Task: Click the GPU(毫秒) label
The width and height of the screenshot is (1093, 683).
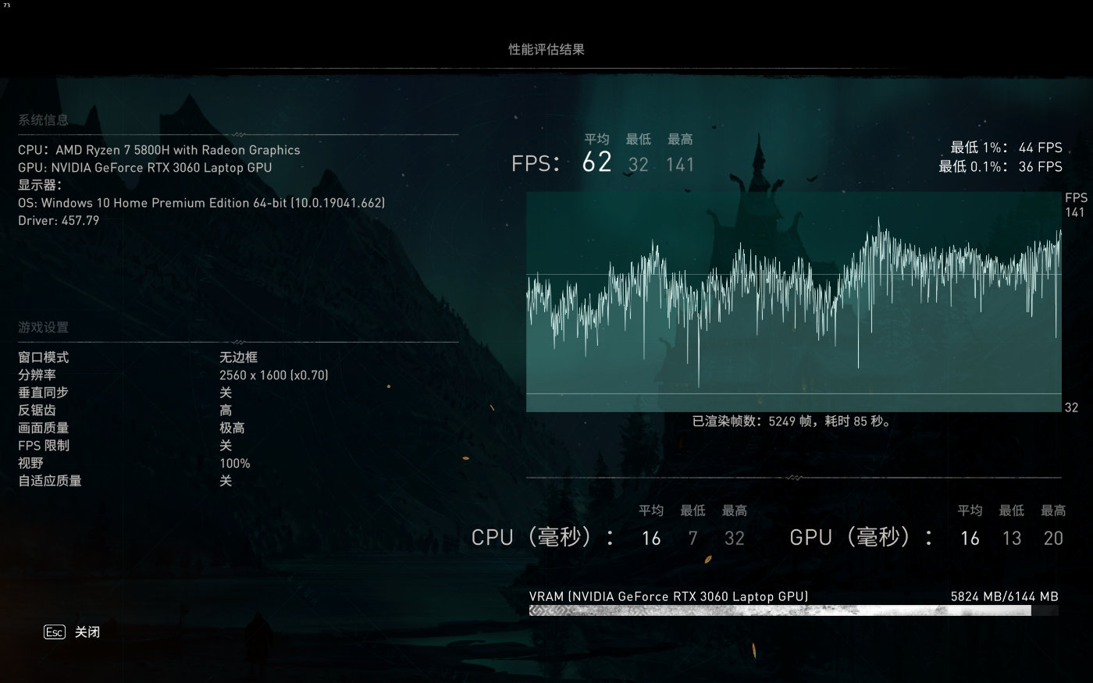Action: (x=862, y=537)
